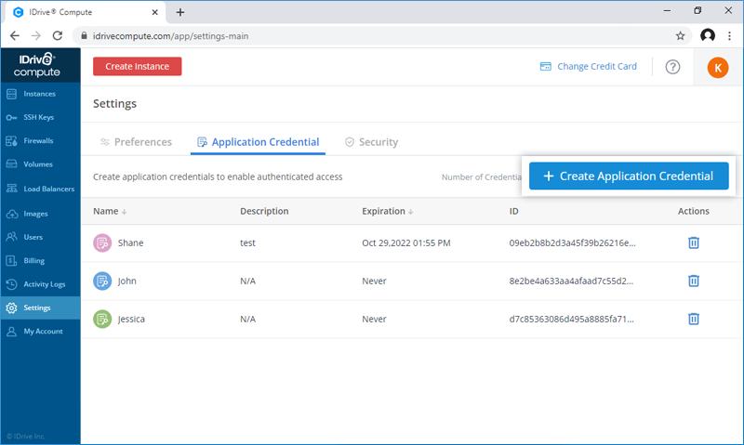Open browser profile icon
744x445 pixels.
click(x=708, y=35)
